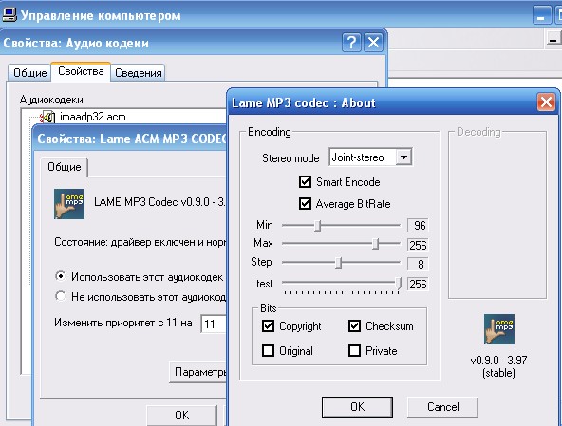Viewport: 562px width, 426px height.
Task: Click the imaadp32.acm speaker icon
Action: click(47, 117)
